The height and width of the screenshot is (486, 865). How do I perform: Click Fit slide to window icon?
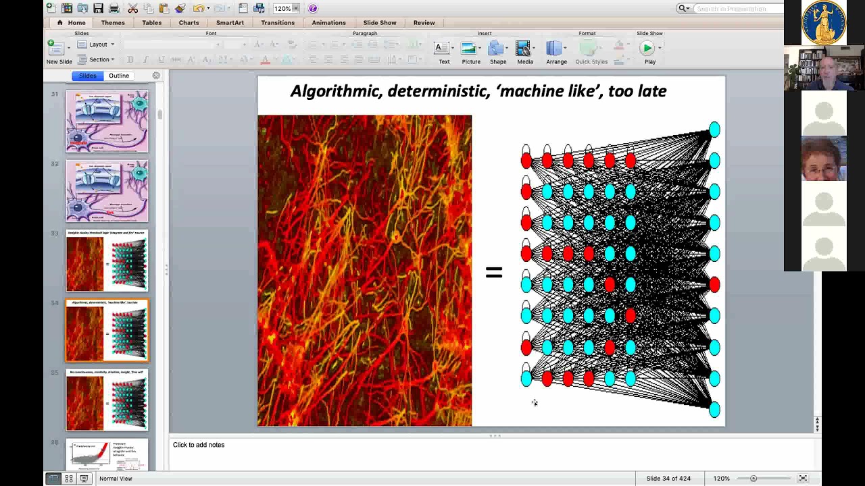coord(803,479)
